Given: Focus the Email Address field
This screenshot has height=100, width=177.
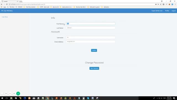Looking at the screenshot, I should (x=90, y=42).
